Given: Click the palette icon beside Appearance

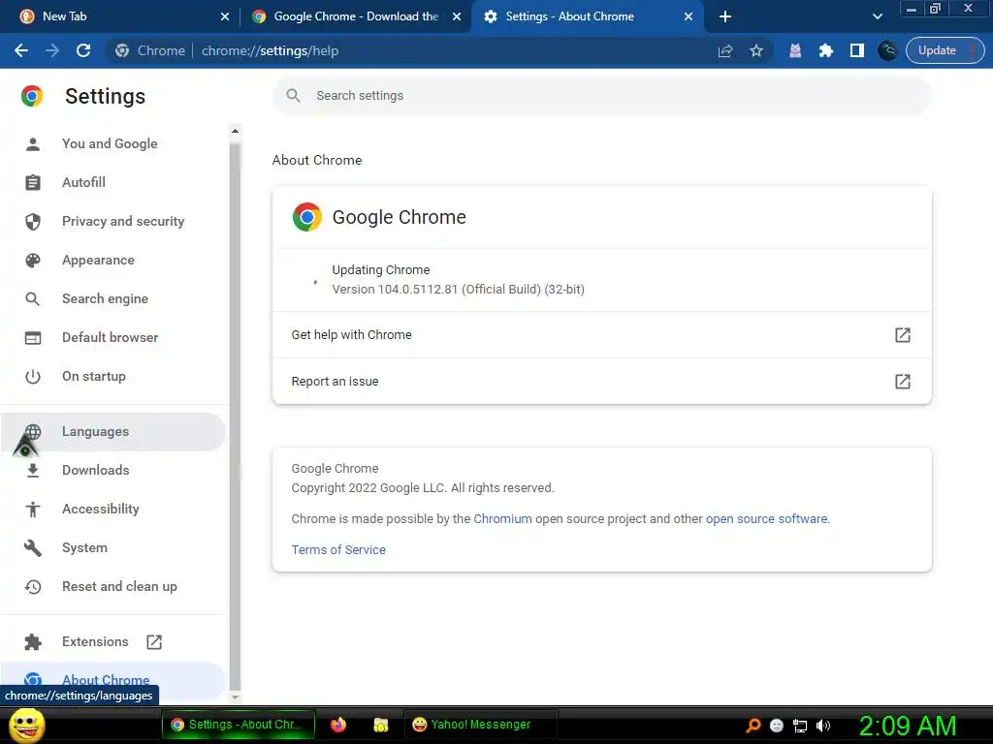Looking at the screenshot, I should point(33,260).
